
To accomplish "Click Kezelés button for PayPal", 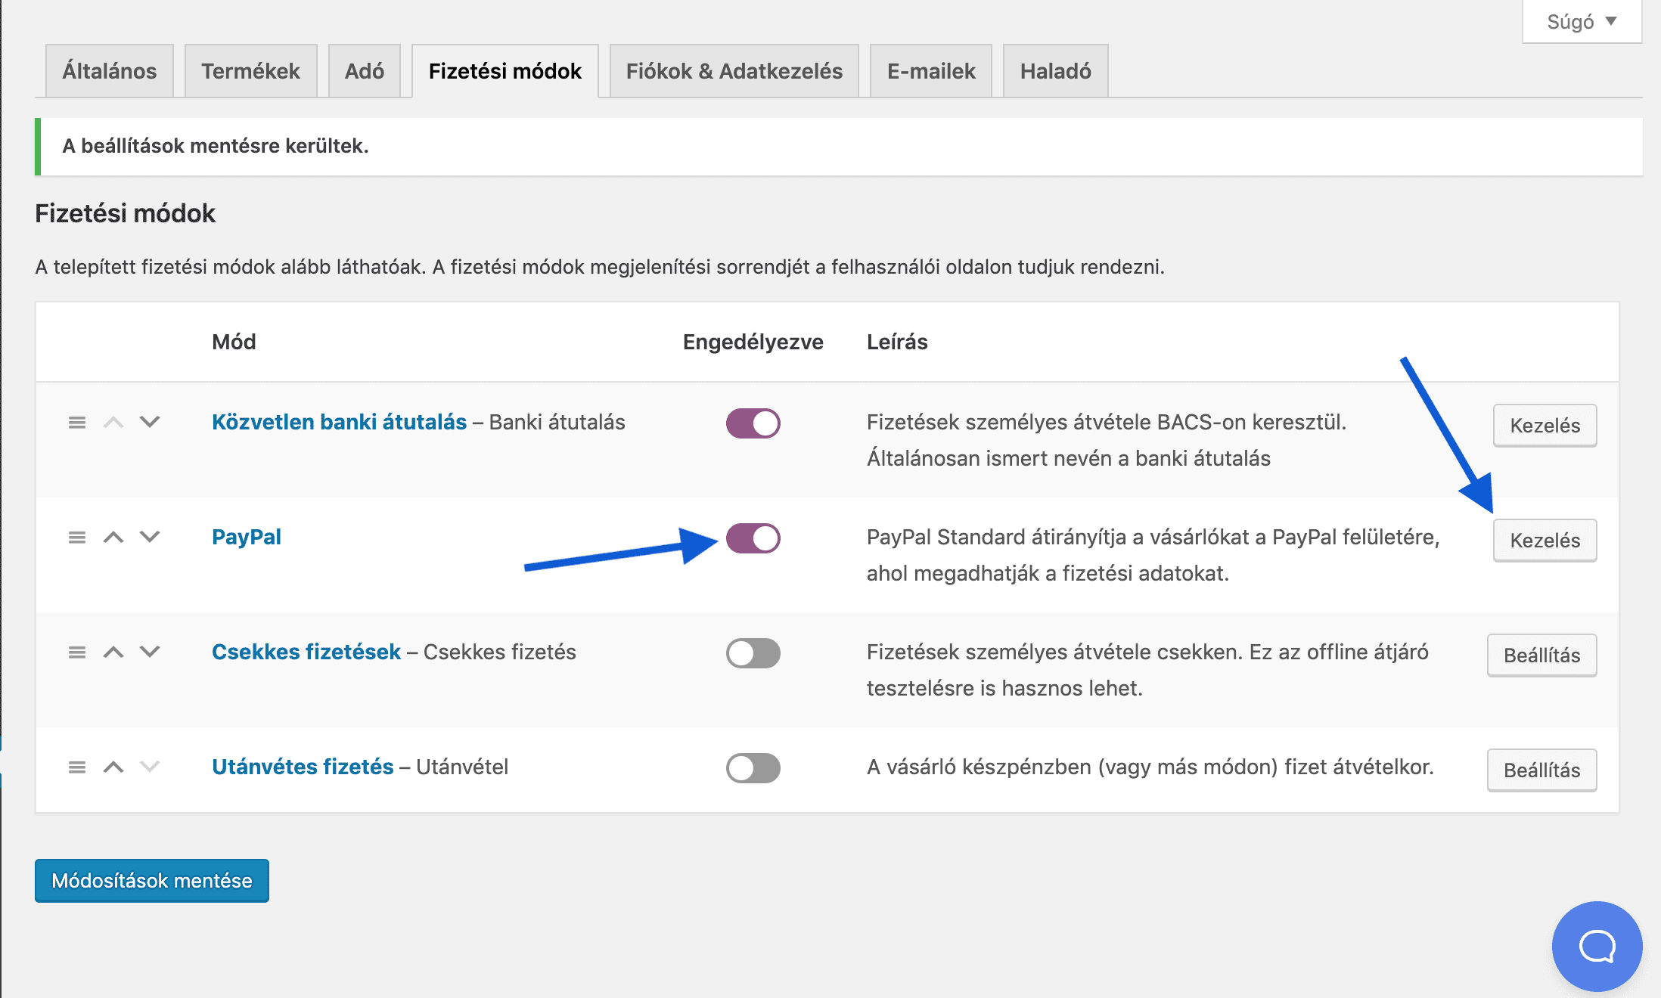I will click(1545, 540).
